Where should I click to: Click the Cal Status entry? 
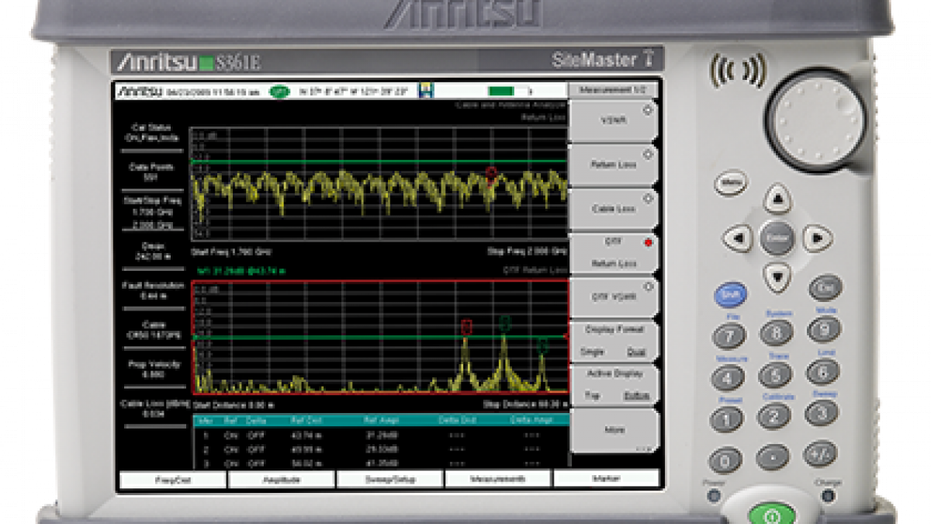click(x=152, y=132)
